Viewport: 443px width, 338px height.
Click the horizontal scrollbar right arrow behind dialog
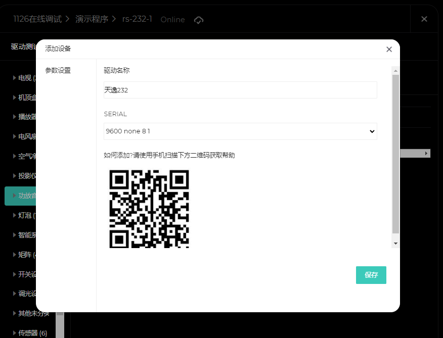(427, 153)
